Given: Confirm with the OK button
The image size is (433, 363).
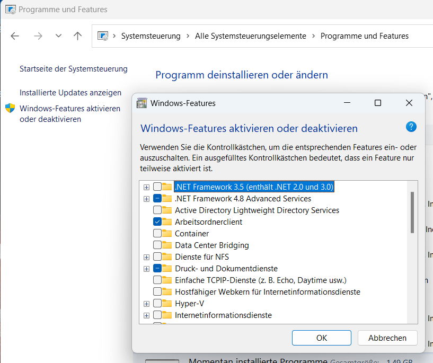Looking at the screenshot, I should 321,338.
